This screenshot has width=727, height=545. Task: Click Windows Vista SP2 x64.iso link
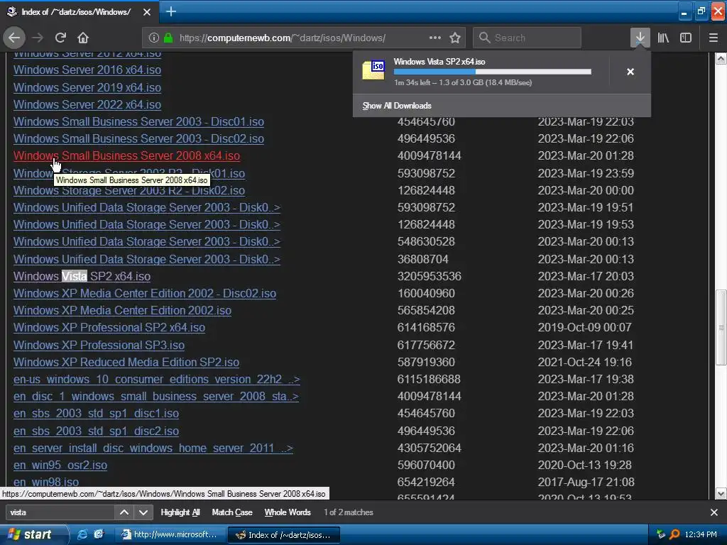pos(82,276)
